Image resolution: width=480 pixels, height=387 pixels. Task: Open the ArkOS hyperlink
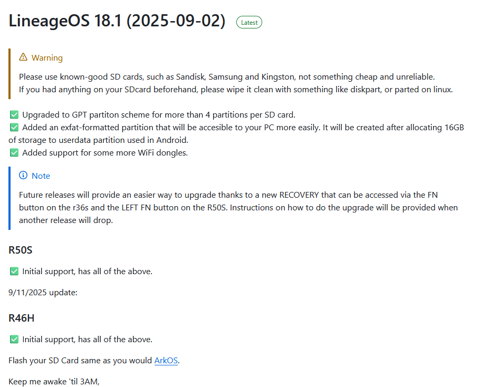coord(166,361)
